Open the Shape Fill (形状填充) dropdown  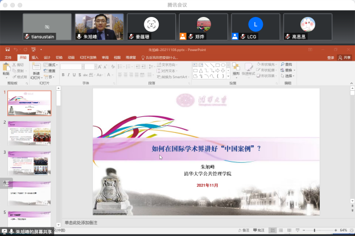(269, 65)
